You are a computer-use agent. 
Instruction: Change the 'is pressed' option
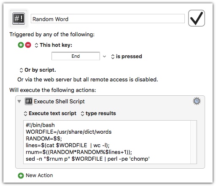(x=127, y=57)
